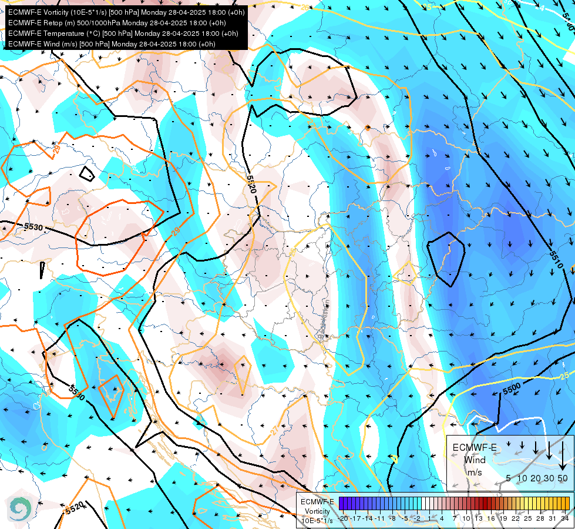Image resolution: width=575 pixels, height=529 pixels.
Task: Click the "13" vorticity scale value
Action: coord(479,518)
